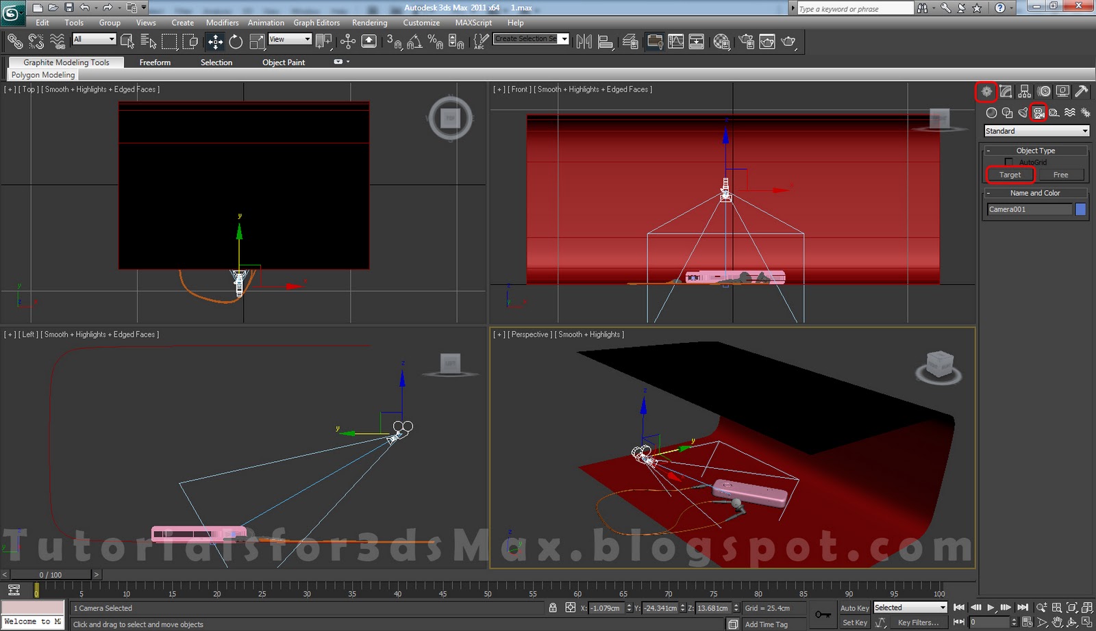The width and height of the screenshot is (1096, 631).
Task: Open the Rendered Frame Window
Action: [x=767, y=42]
